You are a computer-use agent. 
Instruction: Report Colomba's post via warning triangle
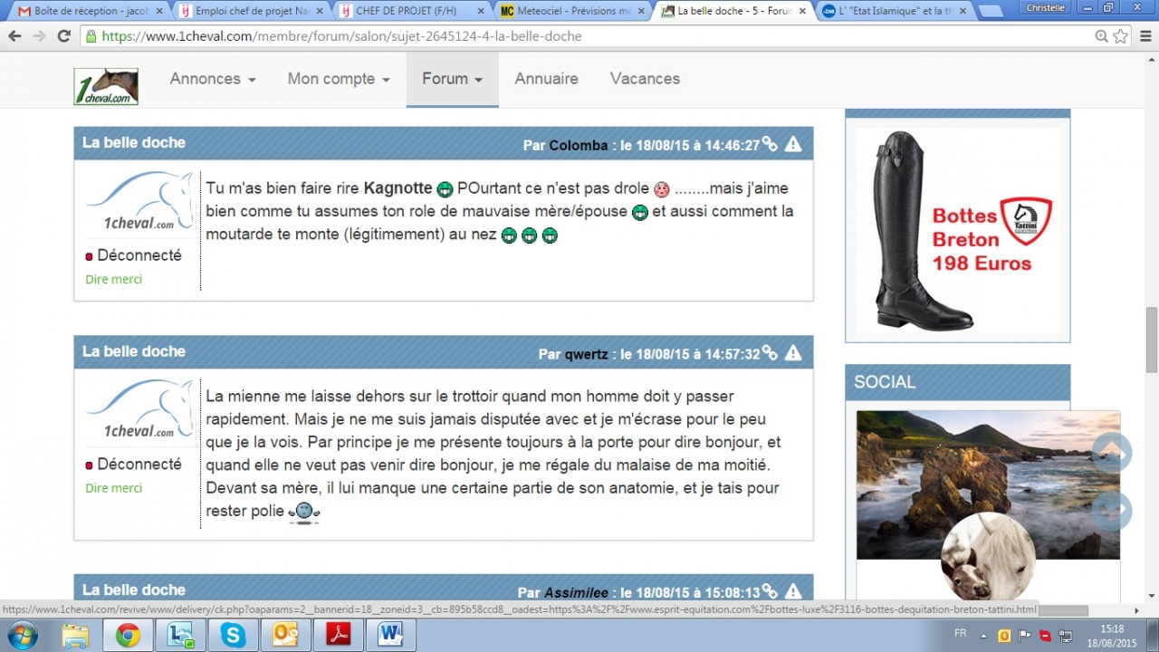793,144
